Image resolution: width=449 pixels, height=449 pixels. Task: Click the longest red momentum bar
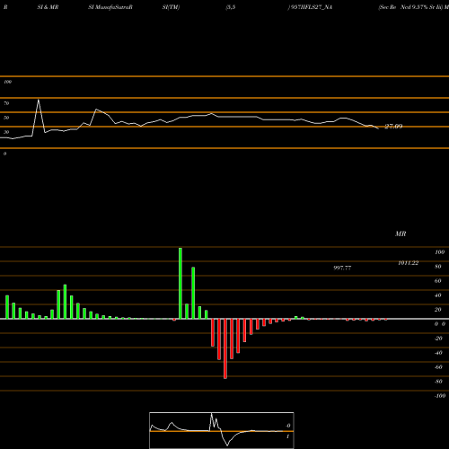[x=225, y=348]
